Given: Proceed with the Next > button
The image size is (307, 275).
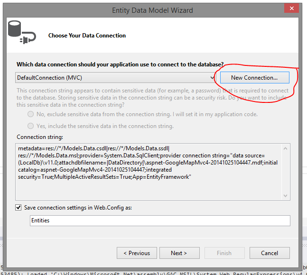Looking at the screenshot, I should point(179,253).
